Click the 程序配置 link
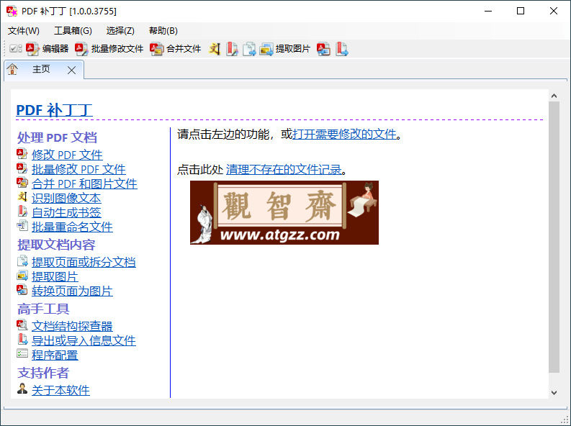571x426 pixels. (55, 355)
